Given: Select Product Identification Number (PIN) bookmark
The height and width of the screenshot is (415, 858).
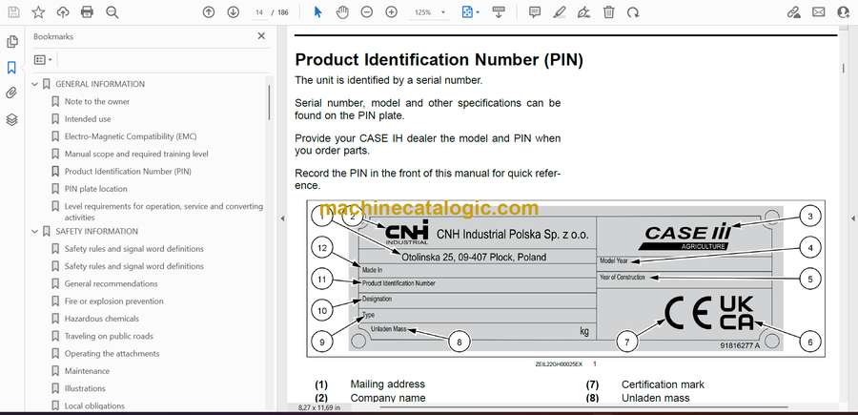Looking at the screenshot, I should pos(128,172).
